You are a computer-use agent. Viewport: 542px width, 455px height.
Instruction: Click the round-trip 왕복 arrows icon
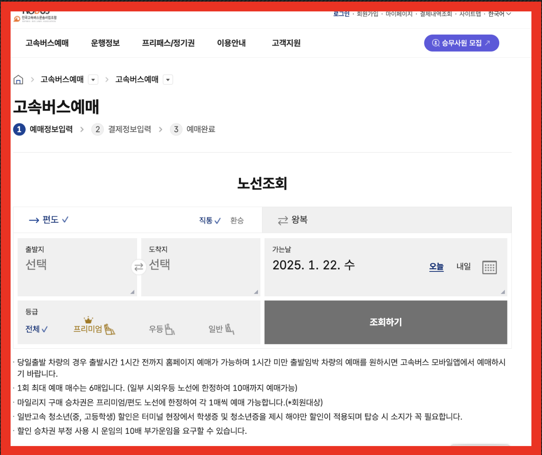click(x=283, y=220)
